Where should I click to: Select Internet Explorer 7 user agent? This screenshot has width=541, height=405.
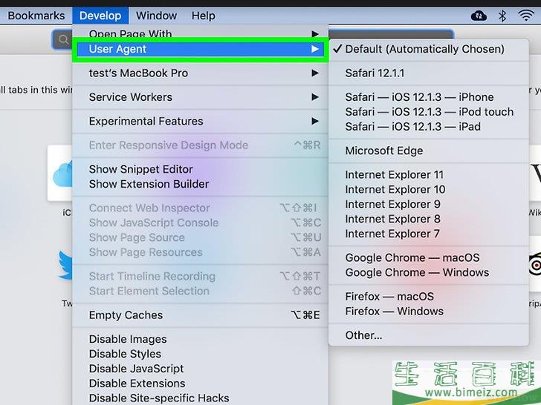point(429,234)
